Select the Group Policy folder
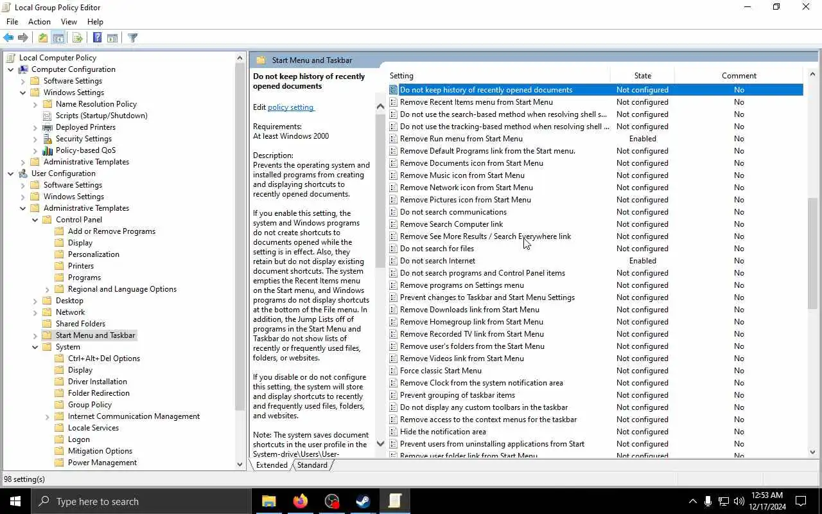This screenshot has height=514, width=822. tap(90, 405)
